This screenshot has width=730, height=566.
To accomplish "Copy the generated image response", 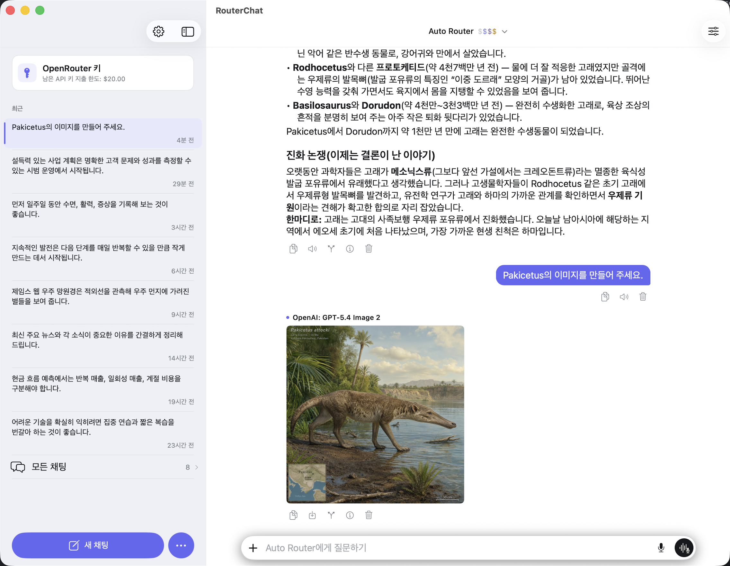I will click(293, 515).
